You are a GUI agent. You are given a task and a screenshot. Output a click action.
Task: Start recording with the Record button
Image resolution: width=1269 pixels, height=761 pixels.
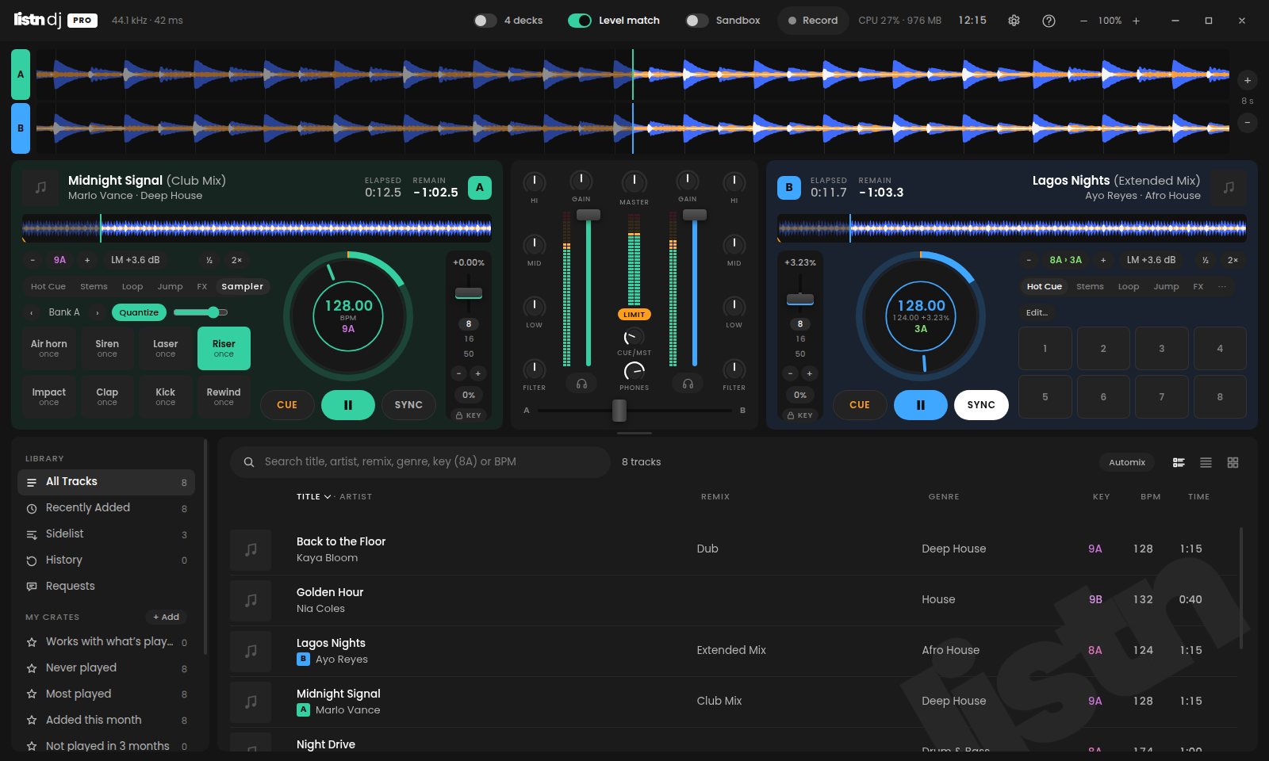pos(813,21)
